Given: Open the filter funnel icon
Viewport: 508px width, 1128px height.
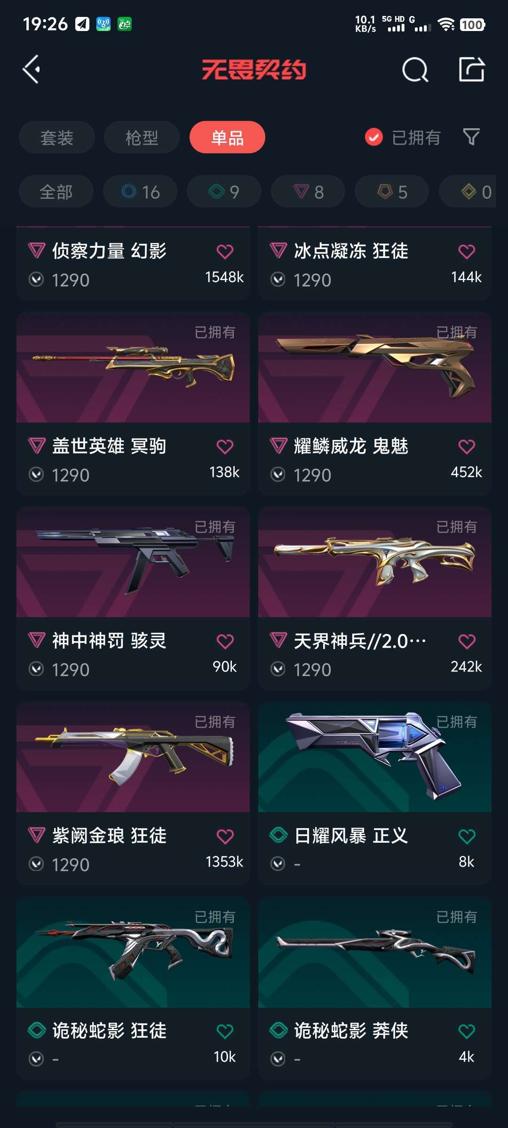Looking at the screenshot, I should [471, 137].
